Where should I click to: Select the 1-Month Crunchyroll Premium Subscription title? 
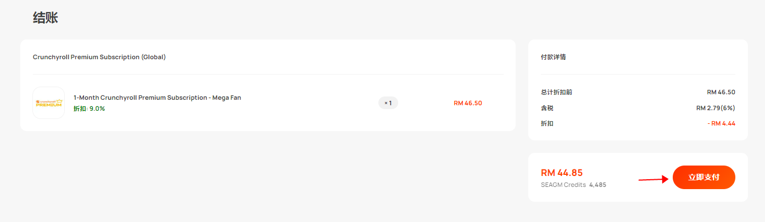[x=157, y=98]
